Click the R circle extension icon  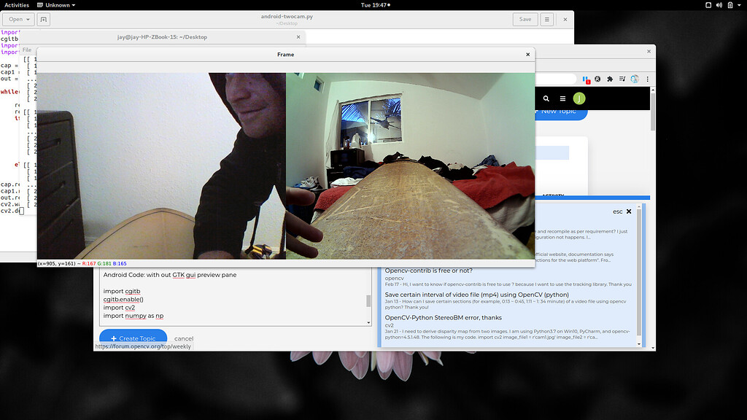[x=597, y=78]
